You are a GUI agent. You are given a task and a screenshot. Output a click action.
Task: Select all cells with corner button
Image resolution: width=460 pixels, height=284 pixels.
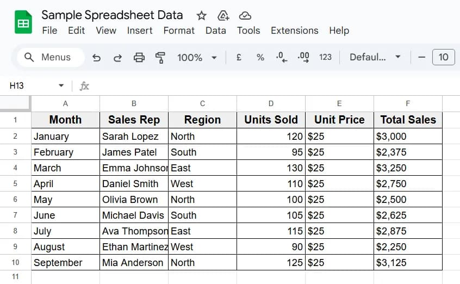pyautogui.click(x=15, y=103)
